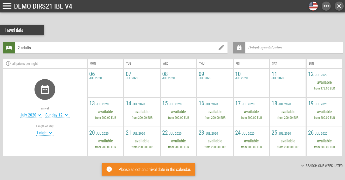This screenshot has width=345, height=180.
Task: Open the 1 night length dropdown
Action: tap(44, 133)
